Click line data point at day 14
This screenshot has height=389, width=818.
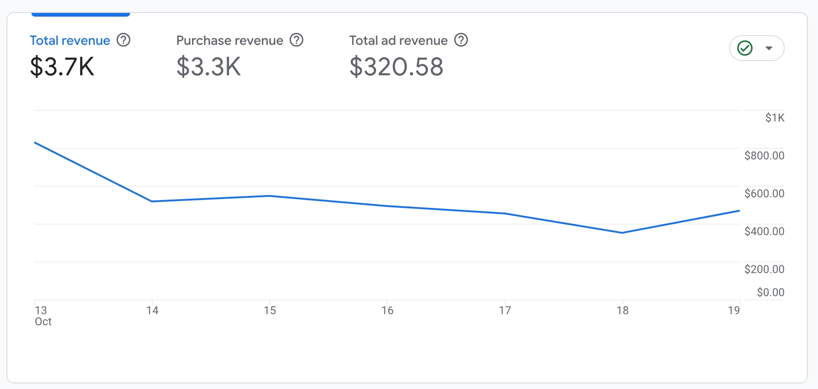pyautogui.click(x=152, y=201)
